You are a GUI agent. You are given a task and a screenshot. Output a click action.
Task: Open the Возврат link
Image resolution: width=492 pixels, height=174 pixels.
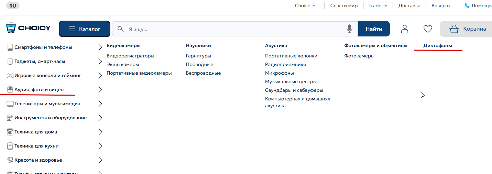441,6
